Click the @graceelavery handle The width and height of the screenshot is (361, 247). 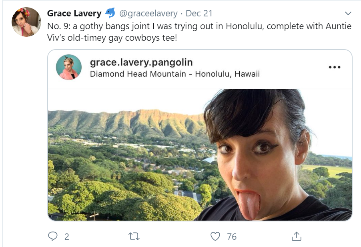point(148,13)
